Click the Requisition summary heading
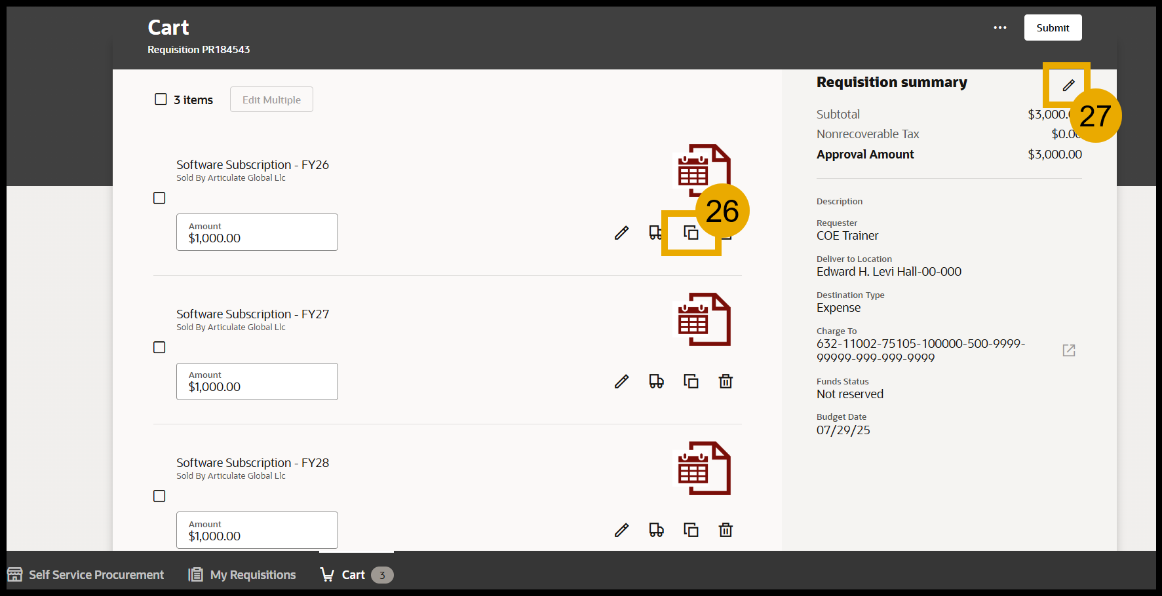Screen dimensions: 1162x596 (891, 82)
